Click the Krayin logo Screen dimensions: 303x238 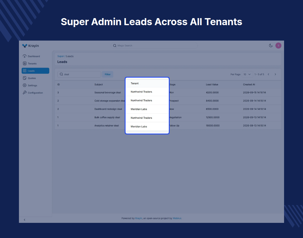[30, 46]
